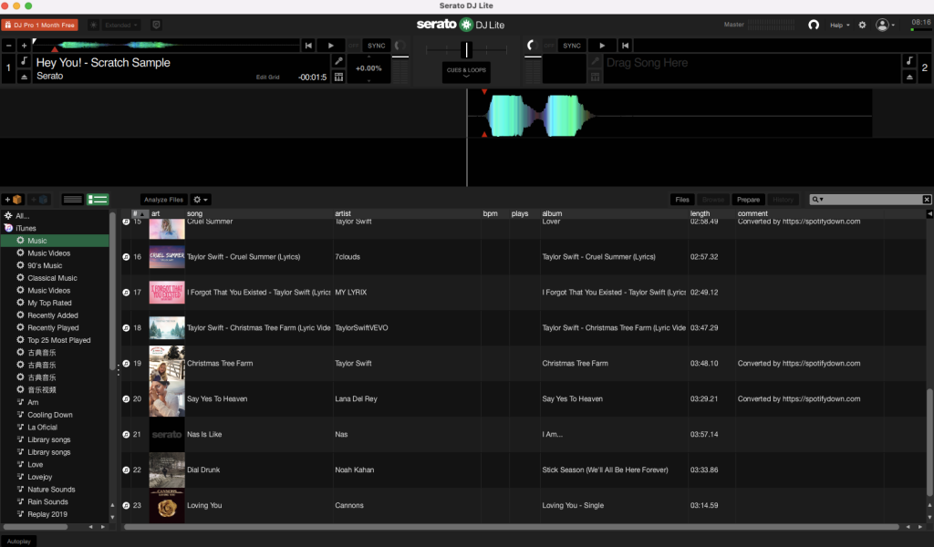Open the Files panel tab

tap(681, 199)
